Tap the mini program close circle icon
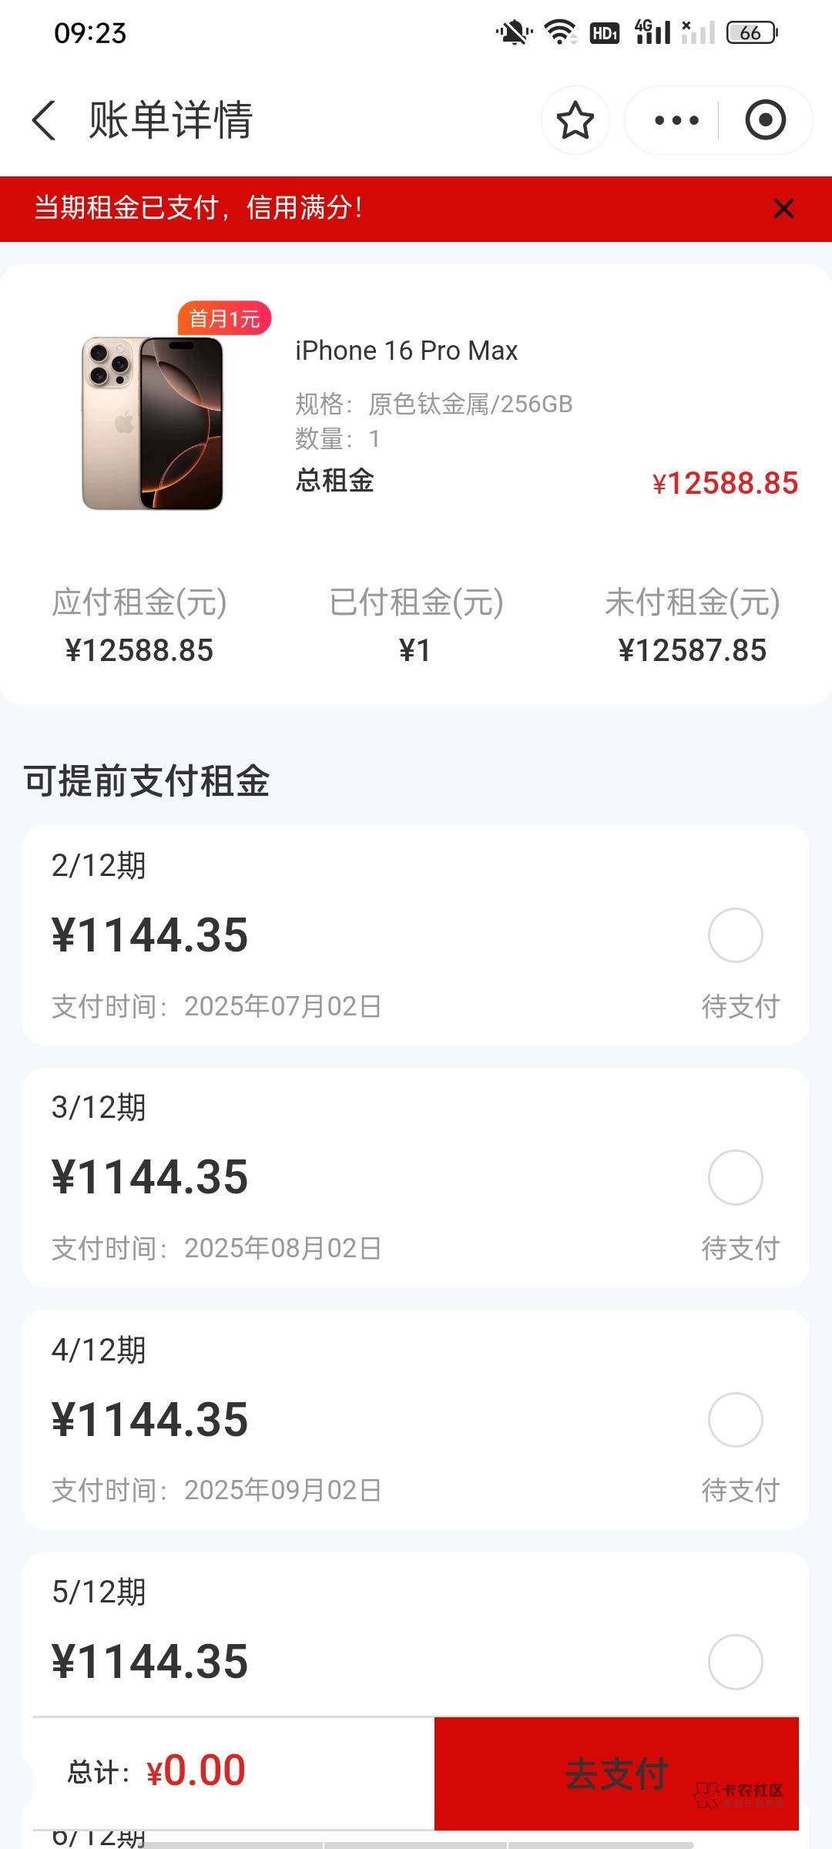Screen dimensions: 832x1849 pyautogui.click(x=765, y=121)
